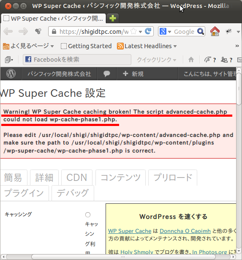Image resolution: width=242 pixels, height=260 pixels.
Task: Select the WP Super Cache browser tab
Action: coord(53,19)
